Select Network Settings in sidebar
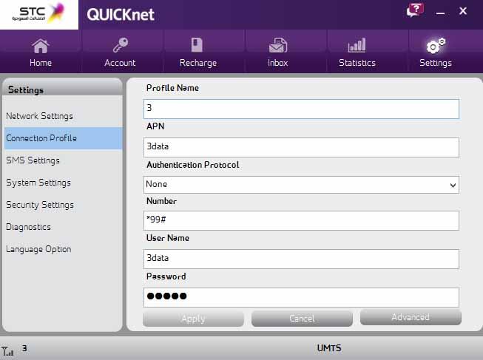 pos(63,116)
